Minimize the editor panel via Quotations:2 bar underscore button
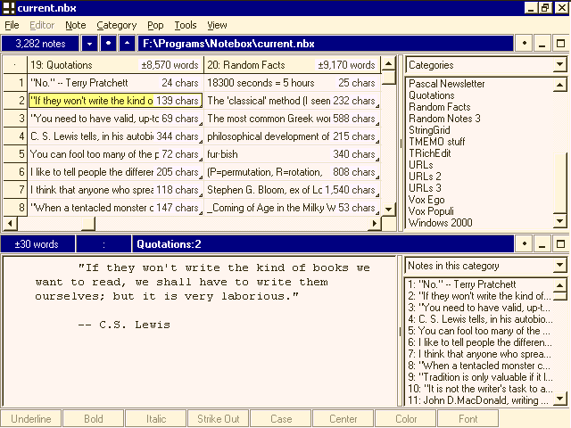The width and height of the screenshot is (571, 428). [542, 243]
